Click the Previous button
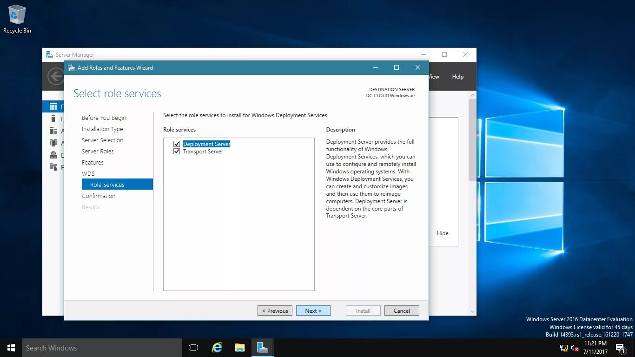 pyautogui.click(x=275, y=311)
